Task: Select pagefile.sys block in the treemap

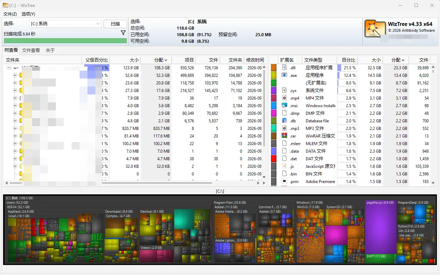Action: (380, 227)
